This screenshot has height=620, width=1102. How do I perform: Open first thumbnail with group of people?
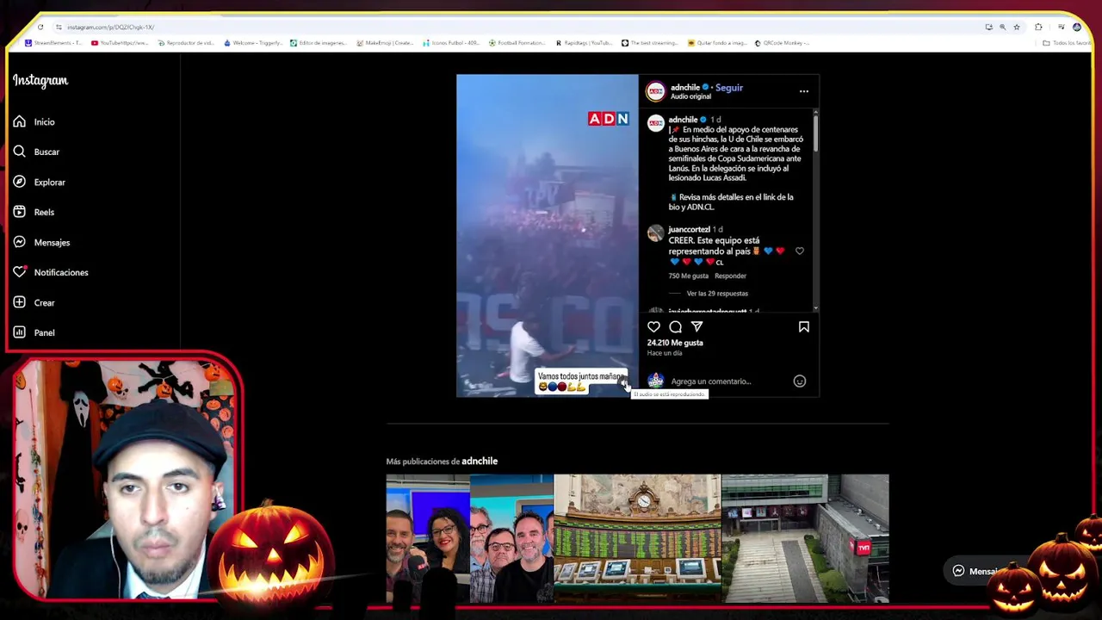click(x=469, y=538)
